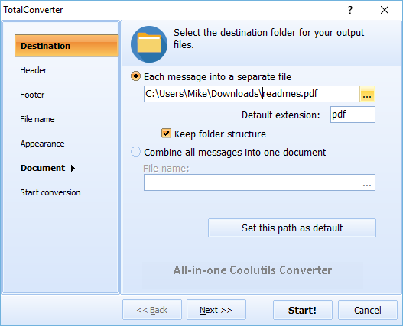
Task: Open the Appearance settings section
Action: pyautogui.click(x=42, y=144)
